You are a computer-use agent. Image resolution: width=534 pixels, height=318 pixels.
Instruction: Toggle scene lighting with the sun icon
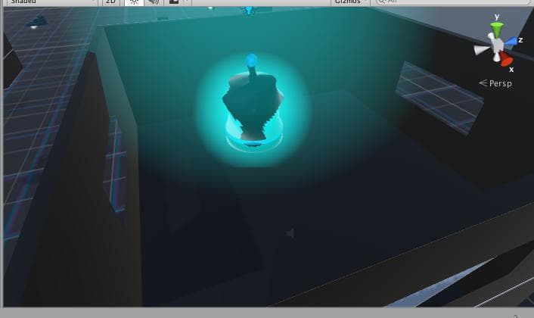tap(134, 2)
